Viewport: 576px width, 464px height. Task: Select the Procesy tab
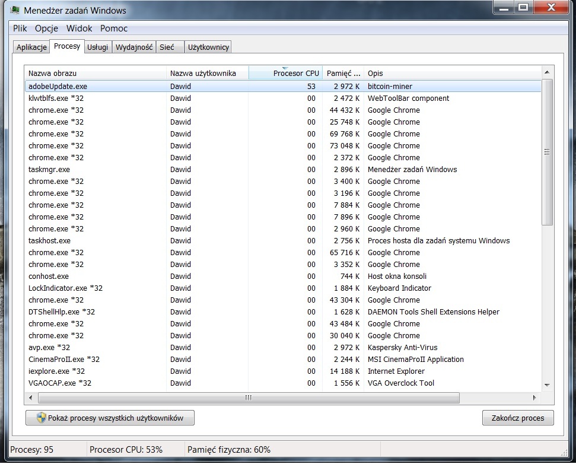click(67, 46)
